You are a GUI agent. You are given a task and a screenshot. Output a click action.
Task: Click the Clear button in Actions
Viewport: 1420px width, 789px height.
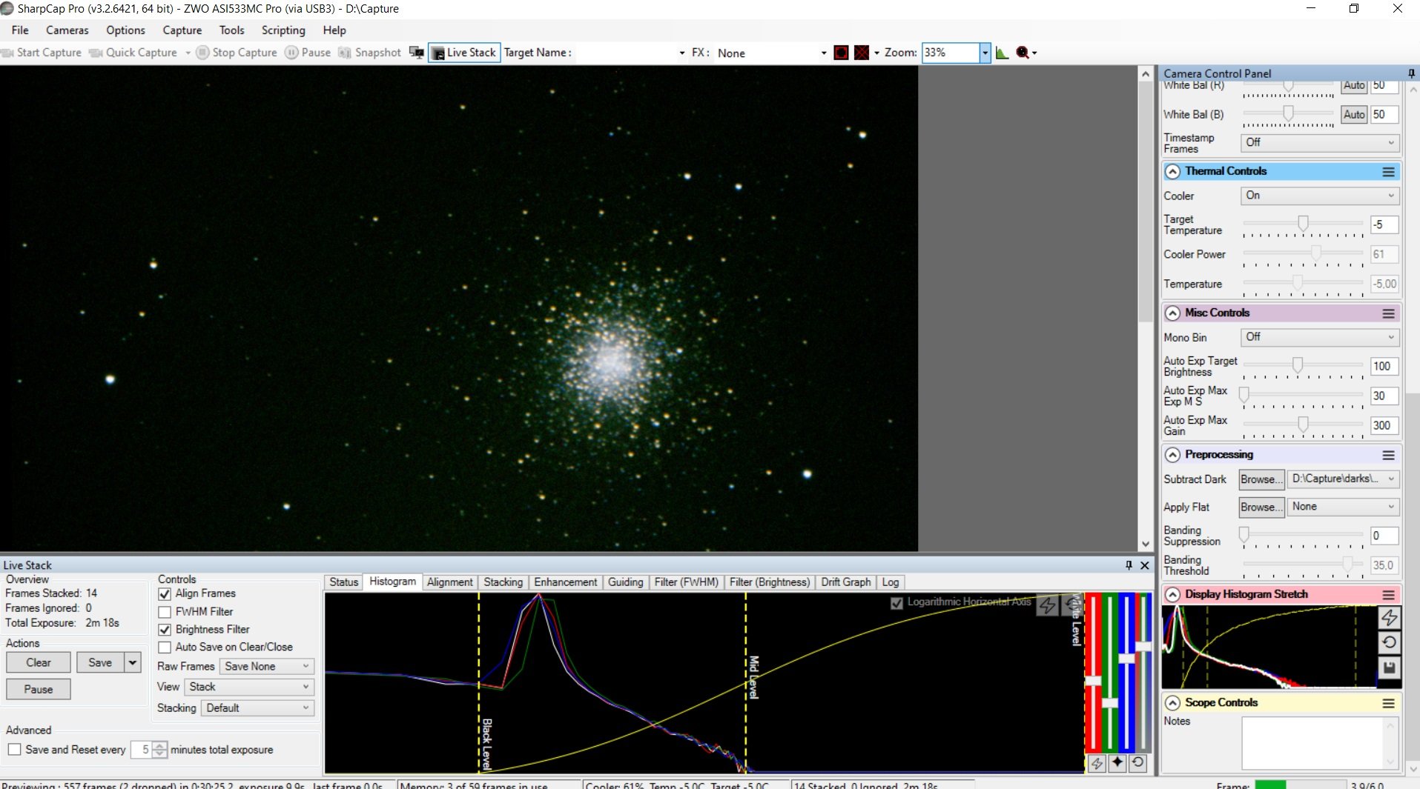coord(39,663)
